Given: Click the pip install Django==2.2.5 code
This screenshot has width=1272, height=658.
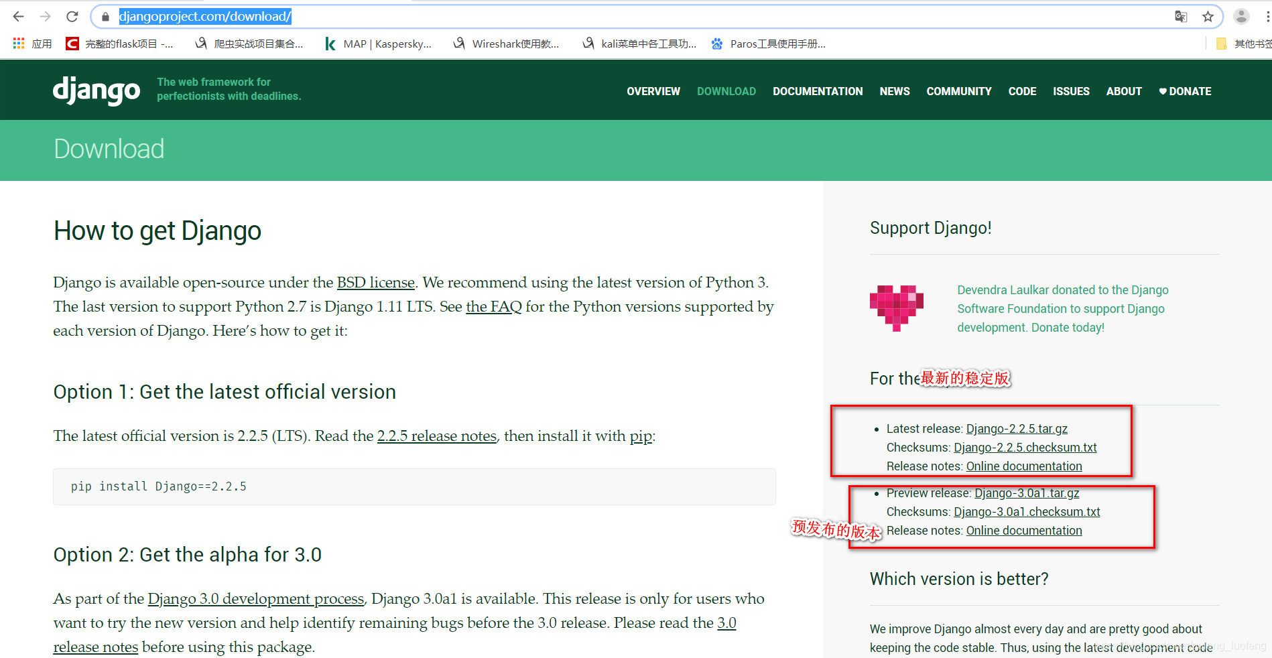Looking at the screenshot, I should [159, 486].
